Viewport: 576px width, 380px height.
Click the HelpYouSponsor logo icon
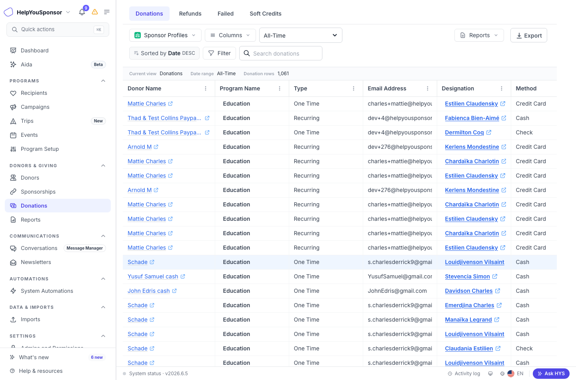(x=8, y=12)
